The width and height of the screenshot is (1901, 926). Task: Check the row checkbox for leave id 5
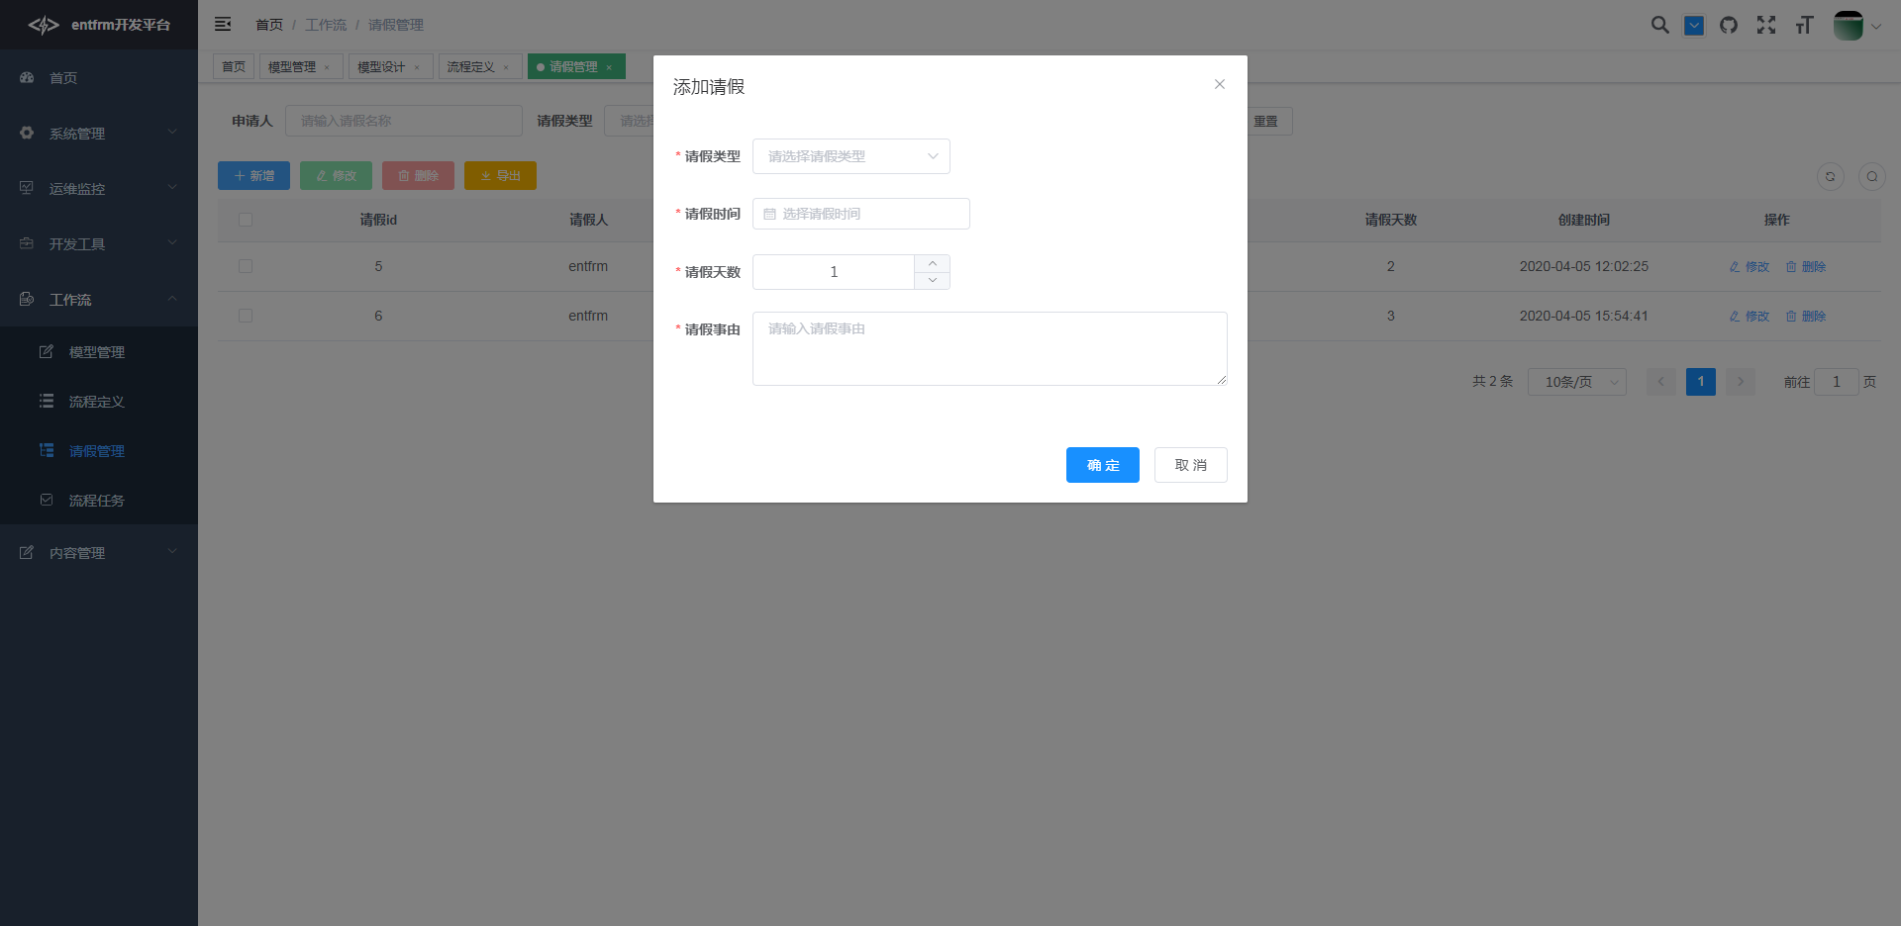tap(246, 266)
